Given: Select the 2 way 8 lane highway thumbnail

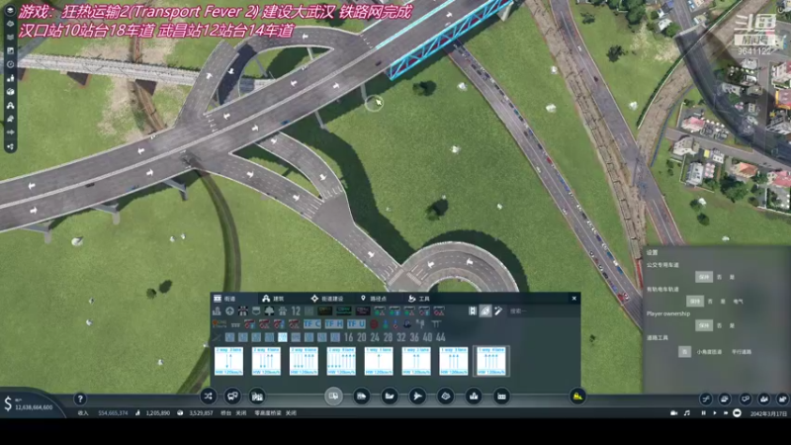Looking at the screenshot, I should point(341,361).
